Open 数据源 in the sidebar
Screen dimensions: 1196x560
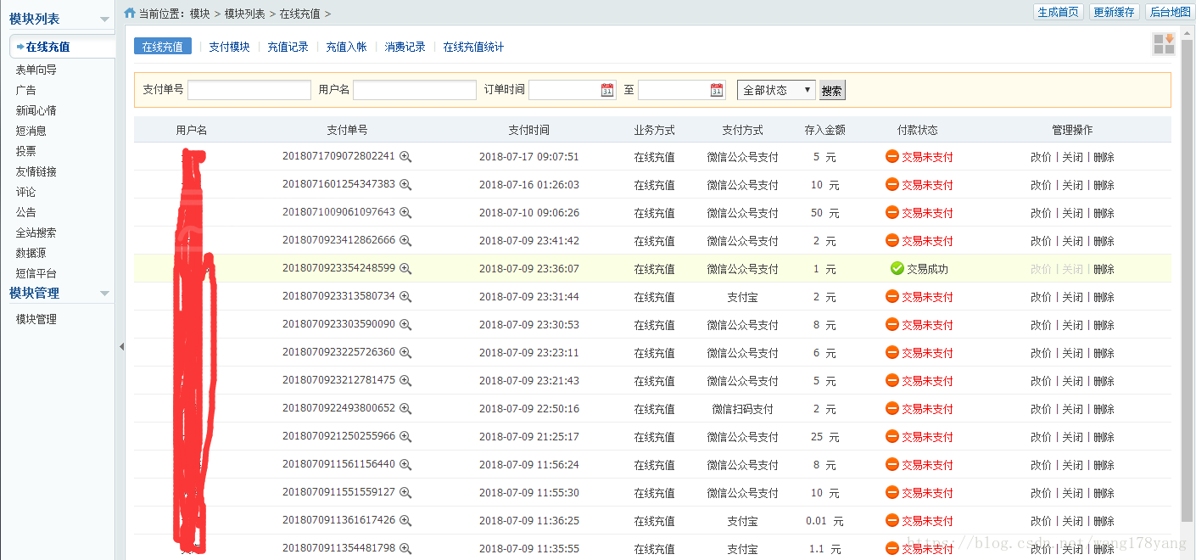[x=31, y=253]
